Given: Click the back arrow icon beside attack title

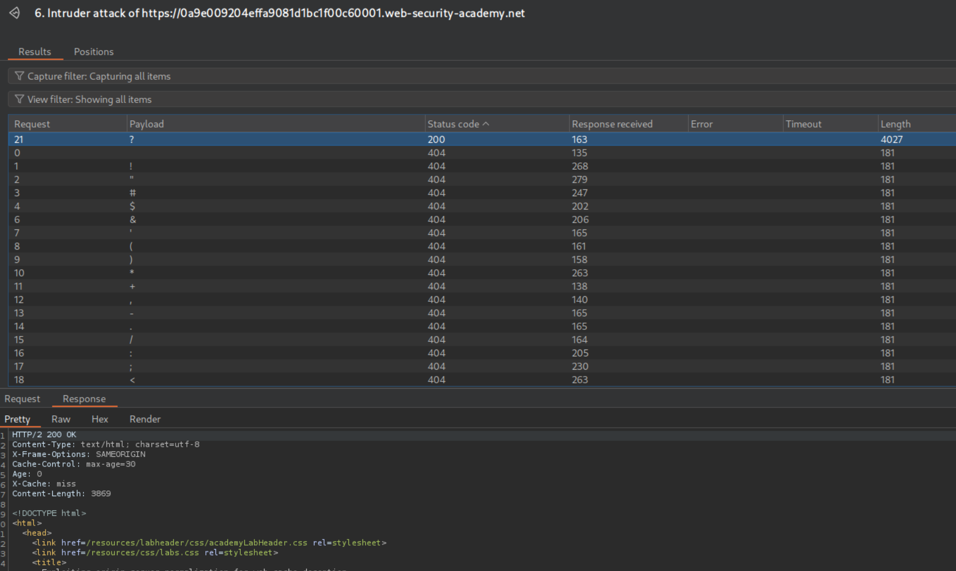Looking at the screenshot, I should pyautogui.click(x=15, y=13).
